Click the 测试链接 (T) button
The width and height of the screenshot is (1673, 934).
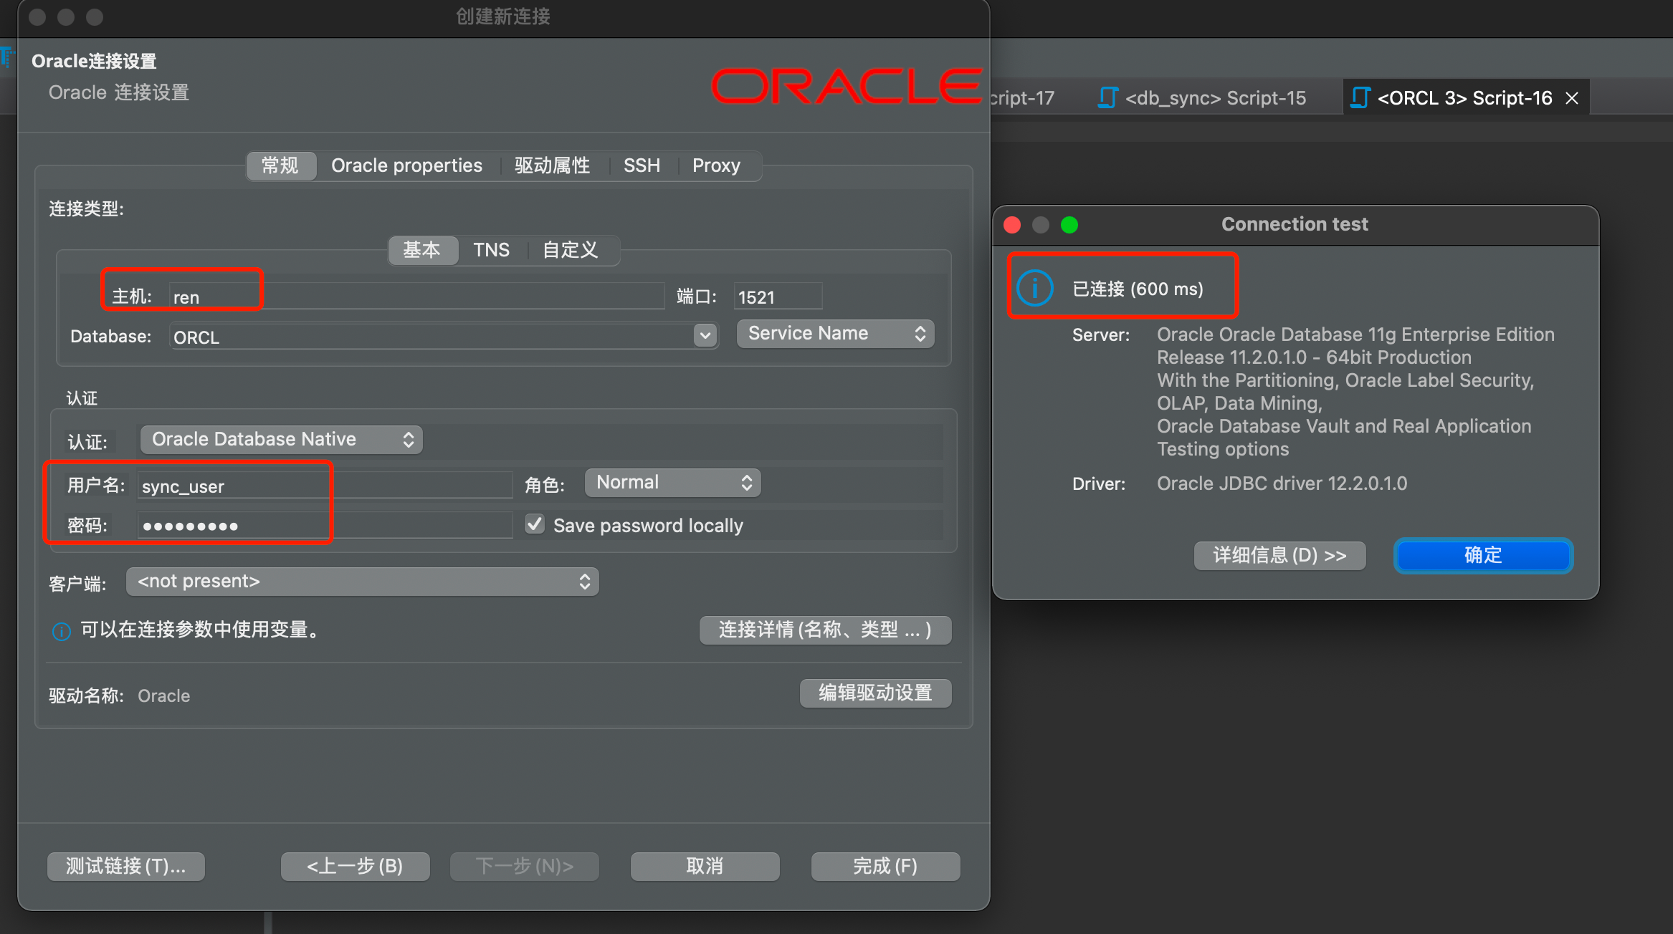pyautogui.click(x=126, y=866)
